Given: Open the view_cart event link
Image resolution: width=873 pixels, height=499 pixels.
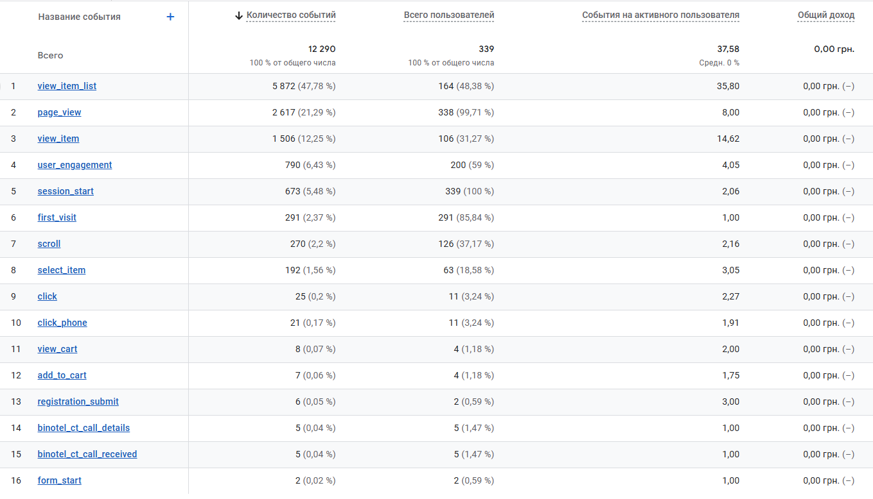Looking at the screenshot, I should pos(57,349).
